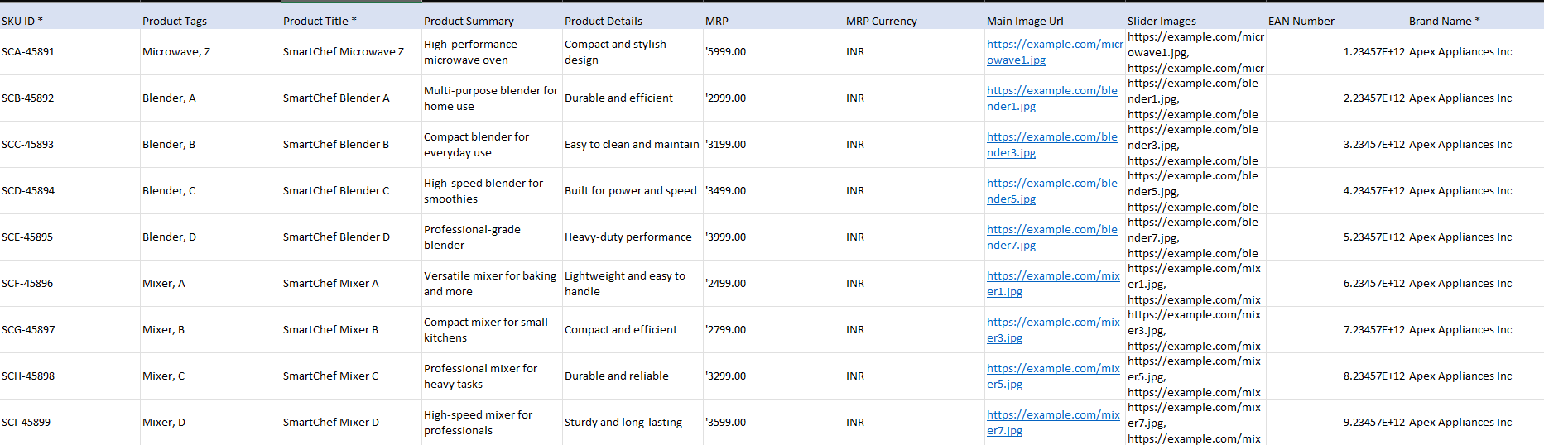
Task: Select the SKU ID header cell
Action: tap(70, 21)
